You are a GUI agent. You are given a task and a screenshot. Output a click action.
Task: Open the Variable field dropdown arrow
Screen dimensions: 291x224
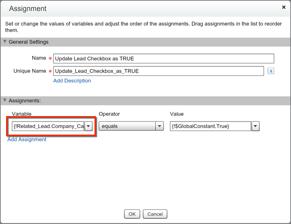[88, 126]
